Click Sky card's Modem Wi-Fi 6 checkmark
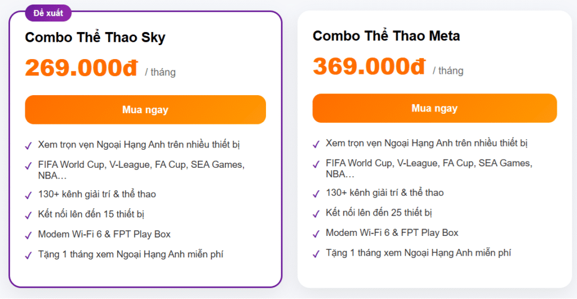This screenshot has width=577, height=299. coord(28,235)
